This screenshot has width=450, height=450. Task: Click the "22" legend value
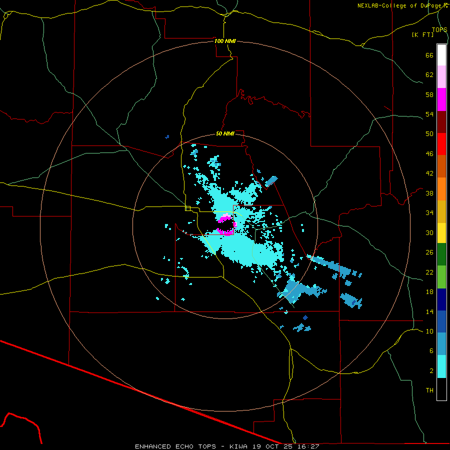(429, 272)
